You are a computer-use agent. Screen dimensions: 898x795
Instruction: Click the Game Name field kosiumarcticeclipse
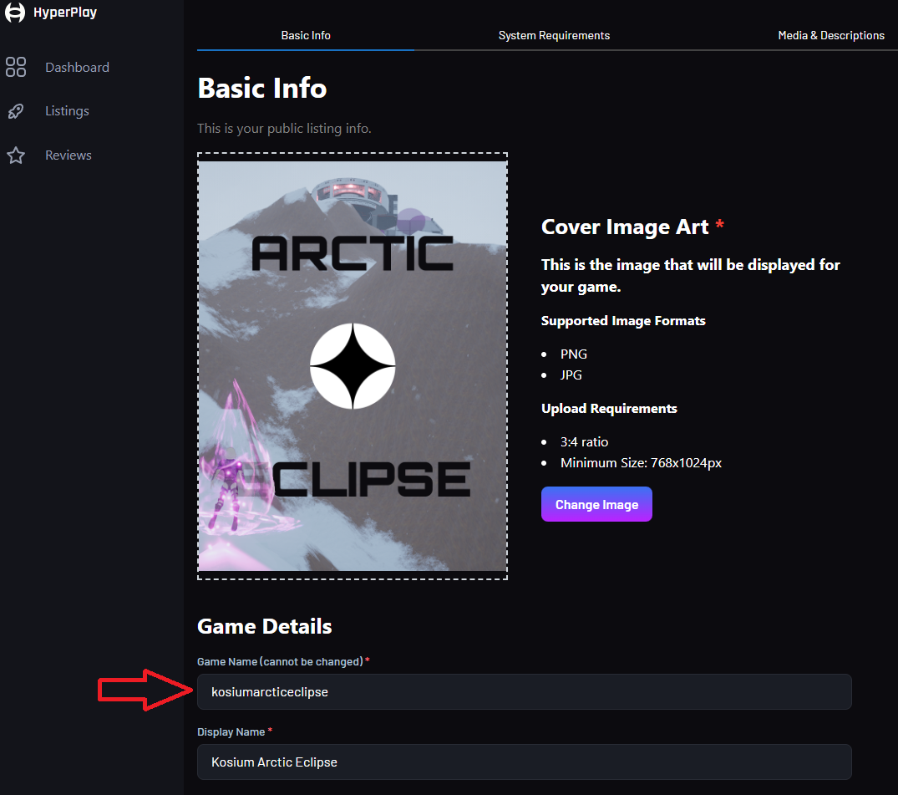pos(524,692)
